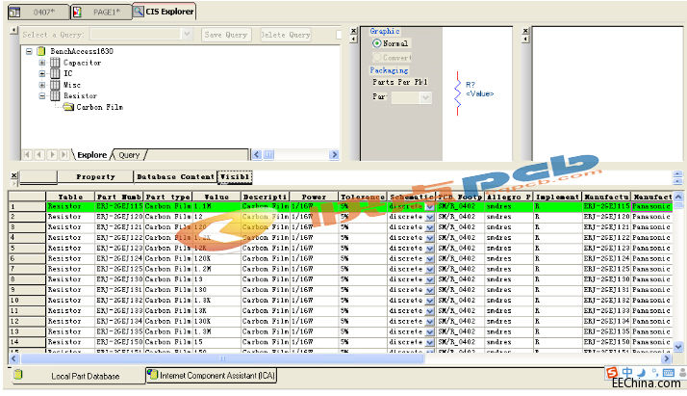Image resolution: width=687 pixels, height=396 pixels.
Task: Click the Save Query button
Action: 227,35
